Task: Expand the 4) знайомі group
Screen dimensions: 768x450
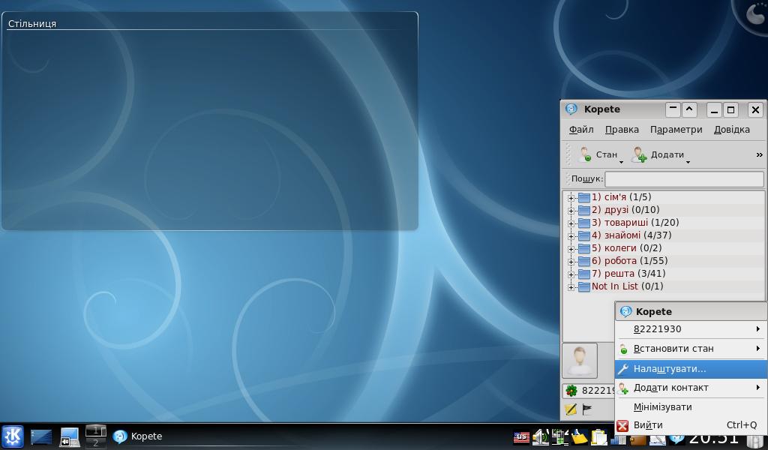Action: pos(571,236)
